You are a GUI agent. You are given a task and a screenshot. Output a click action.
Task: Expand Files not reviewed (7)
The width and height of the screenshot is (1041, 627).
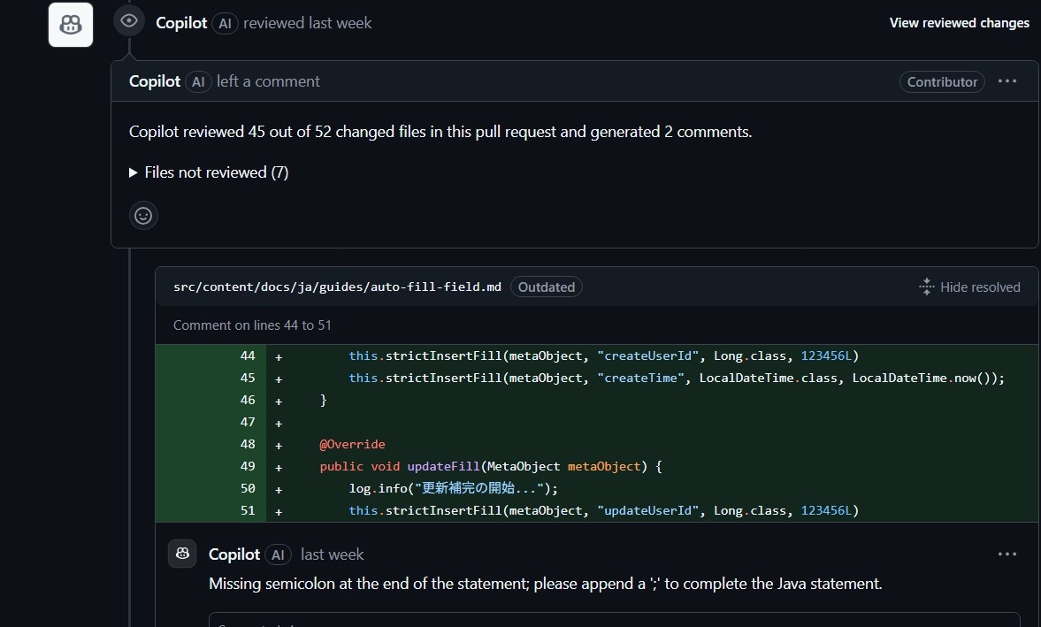[209, 172]
